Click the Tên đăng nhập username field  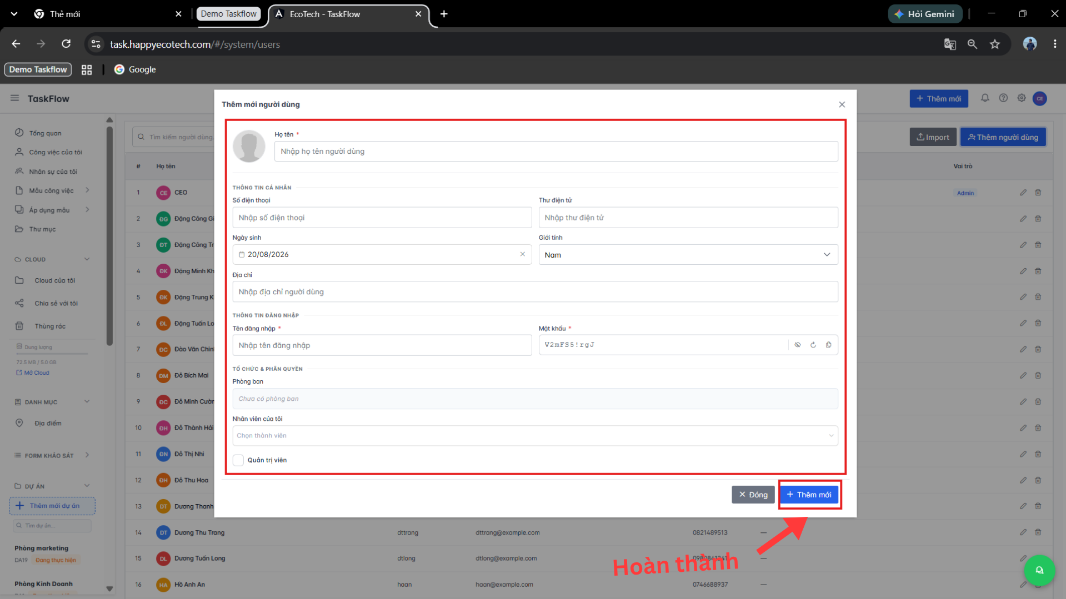[382, 345]
